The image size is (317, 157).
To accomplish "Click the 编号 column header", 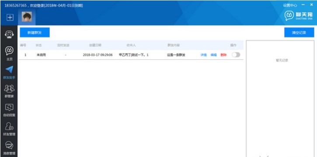I will 23,45.
